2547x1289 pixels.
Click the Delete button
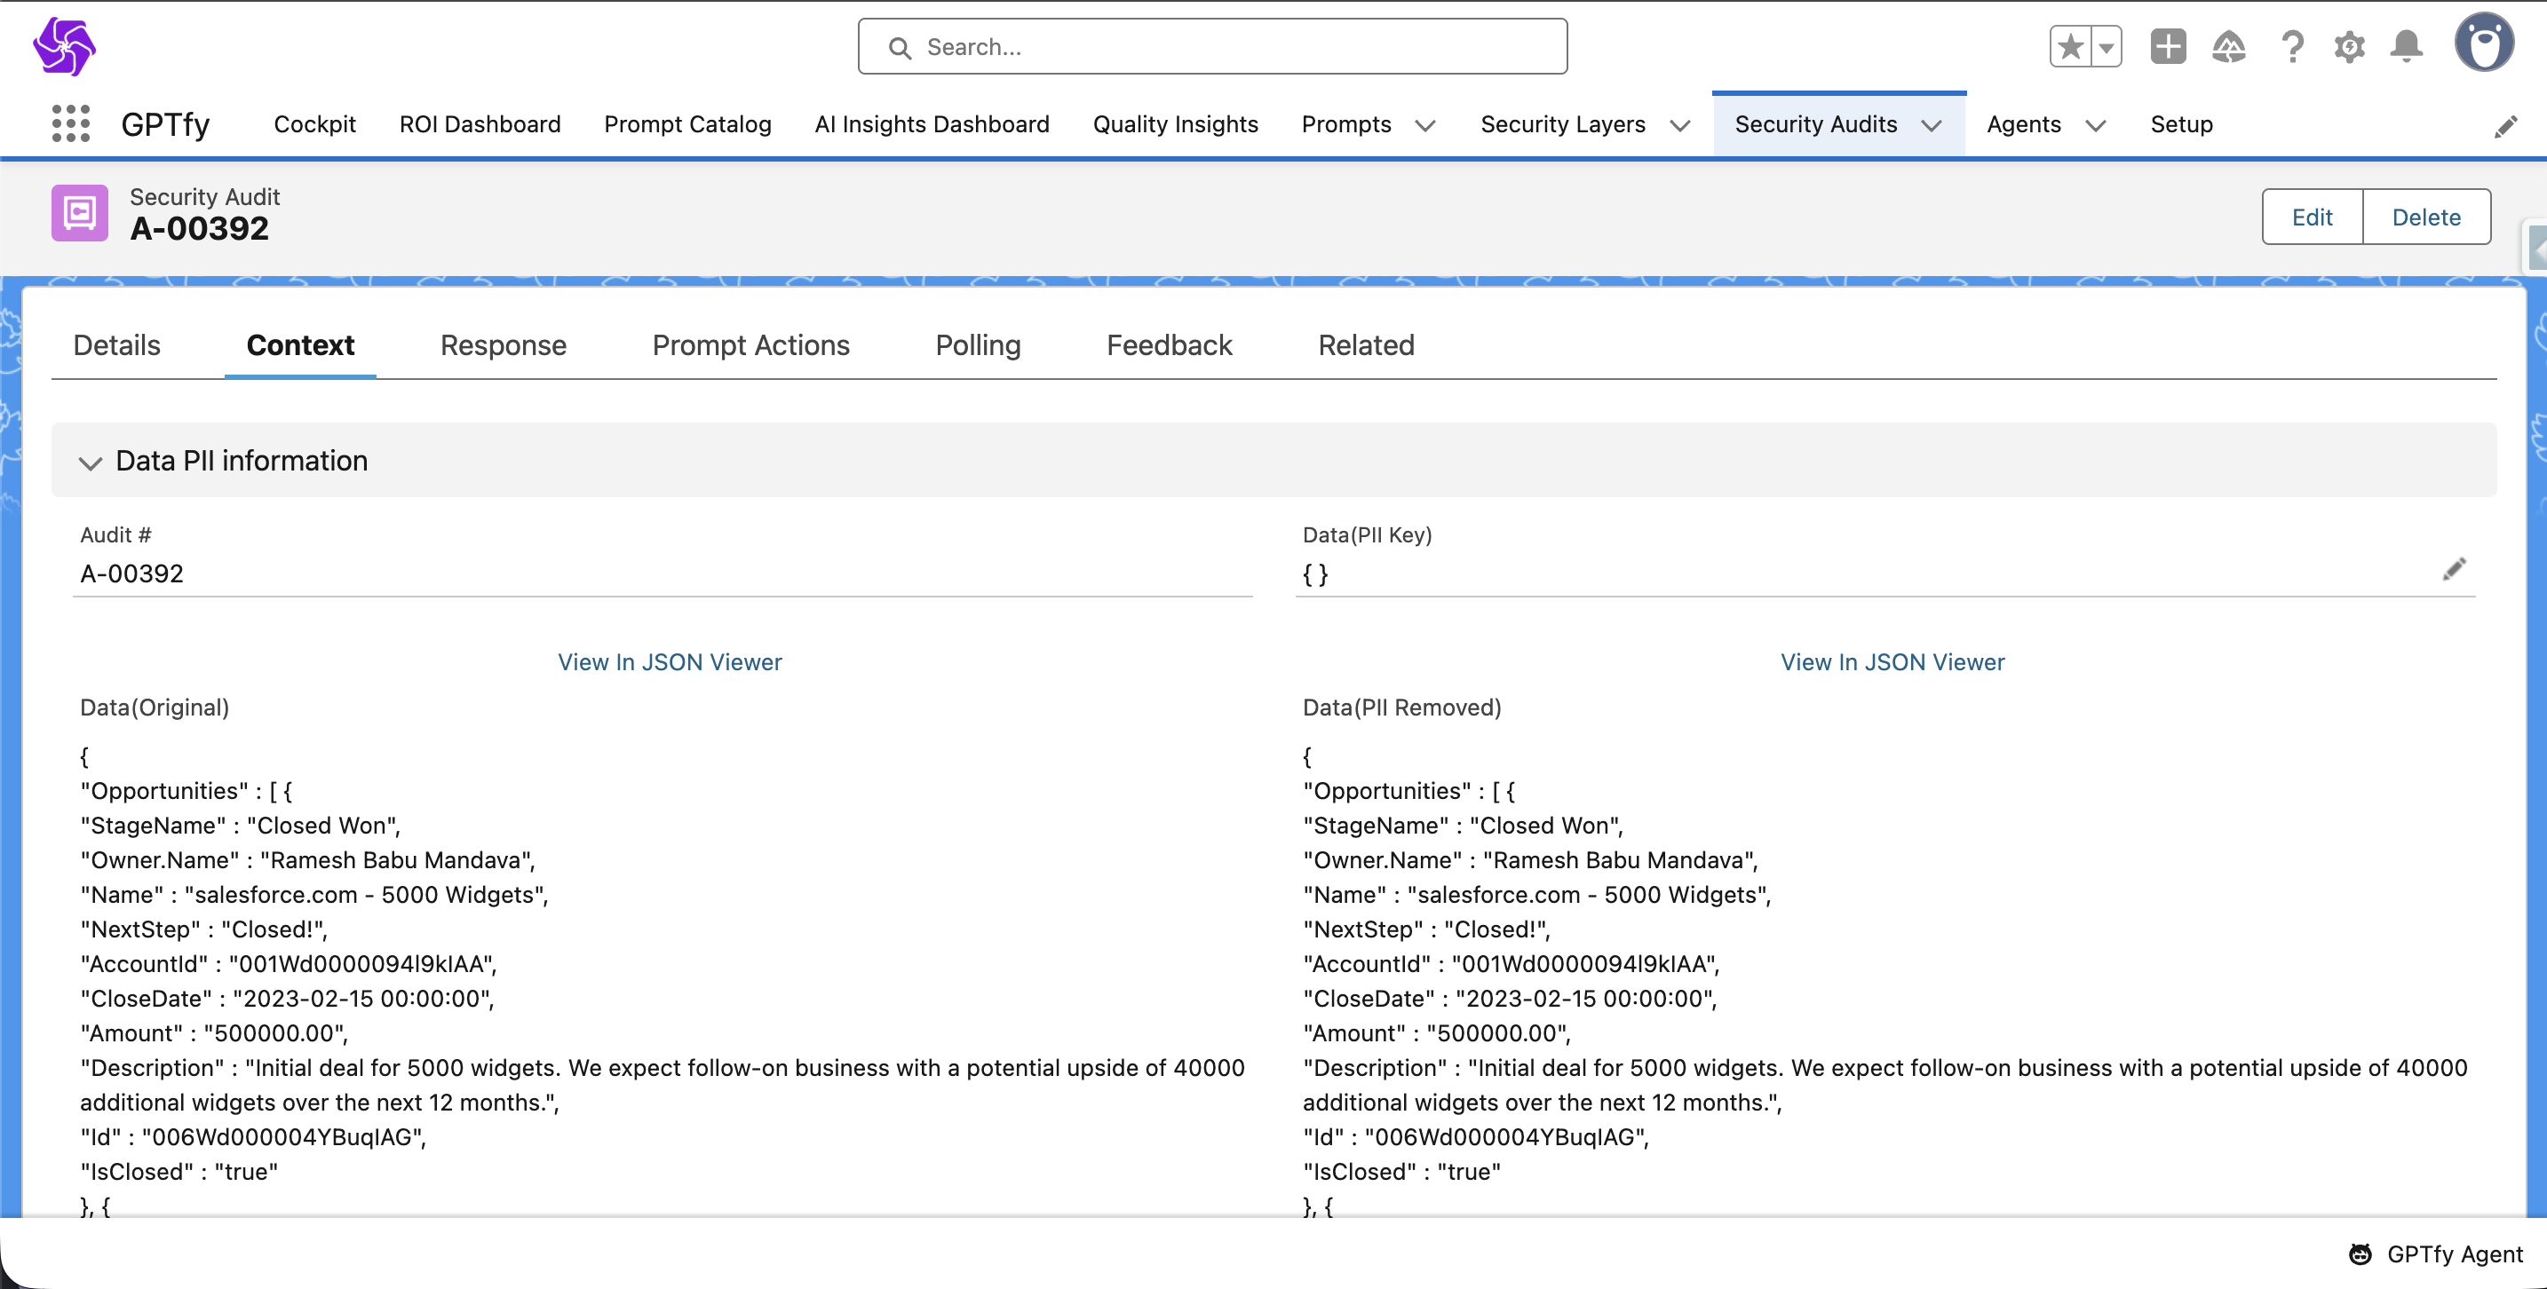click(x=2425, y=217)
